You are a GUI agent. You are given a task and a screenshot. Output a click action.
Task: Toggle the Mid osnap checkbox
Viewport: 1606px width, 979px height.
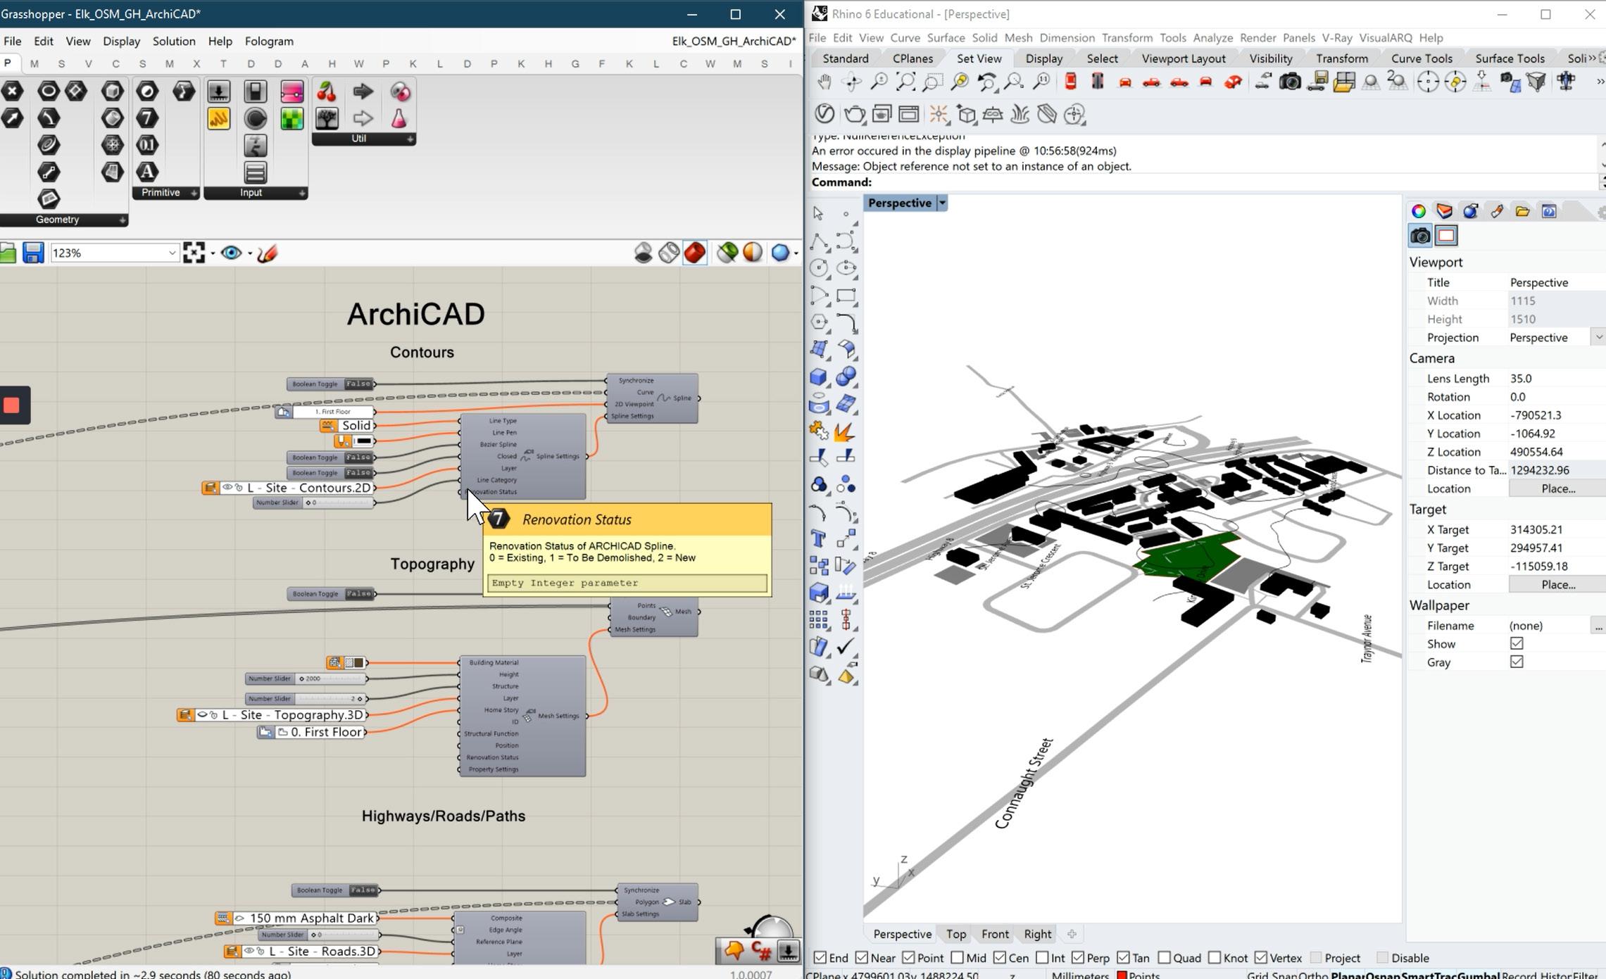(957, 958)
